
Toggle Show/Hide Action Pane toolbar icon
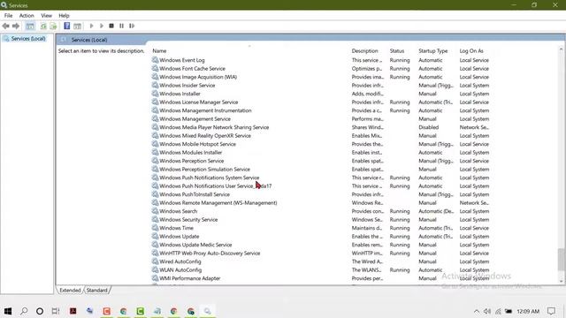pos(77,26)
